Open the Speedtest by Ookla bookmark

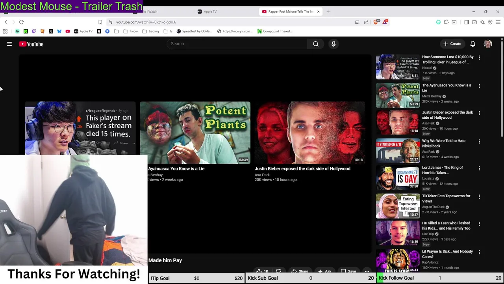(x=195, y=31)
